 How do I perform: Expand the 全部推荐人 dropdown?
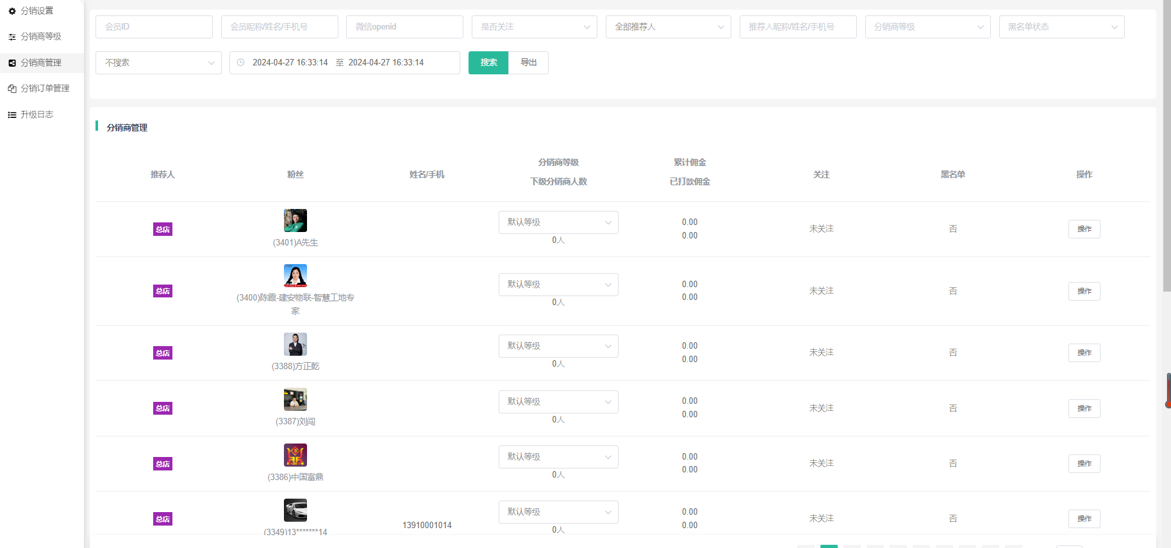(x=668, y=27)
